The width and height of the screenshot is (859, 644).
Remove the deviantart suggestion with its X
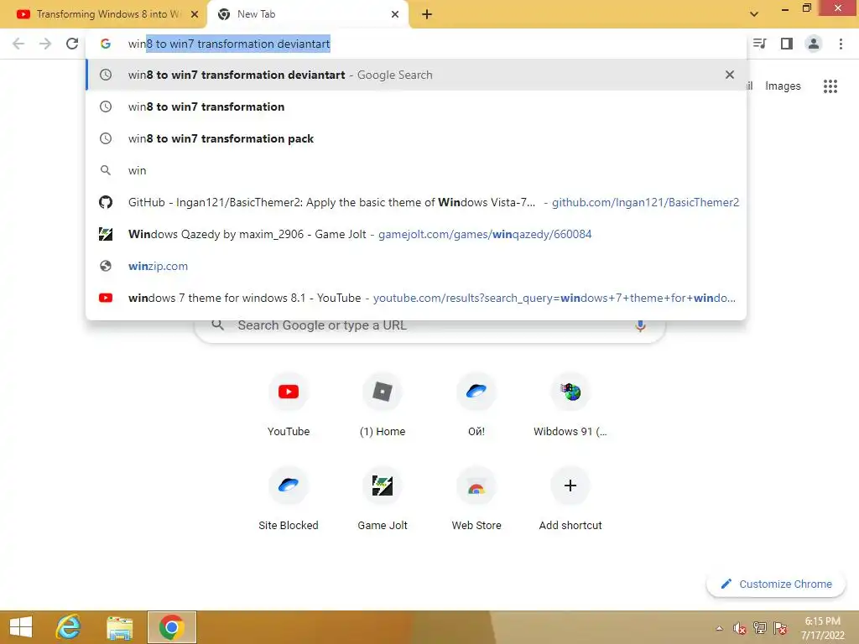[x=730, y=75]
